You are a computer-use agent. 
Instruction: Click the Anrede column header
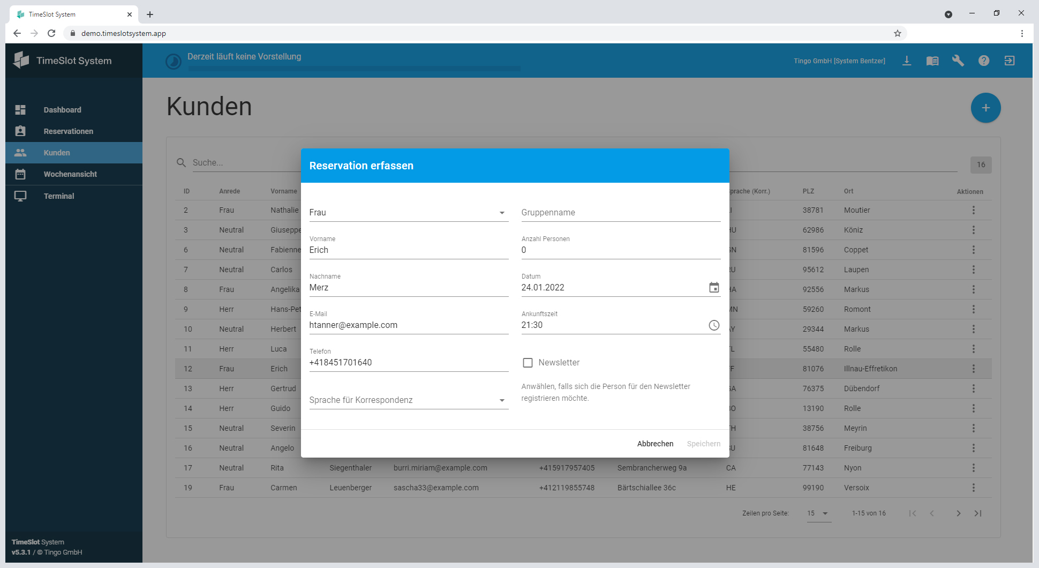coord(229,191)
